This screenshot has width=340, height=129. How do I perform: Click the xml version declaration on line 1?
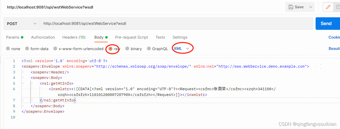pyautogui.click(x=65, y=61)
